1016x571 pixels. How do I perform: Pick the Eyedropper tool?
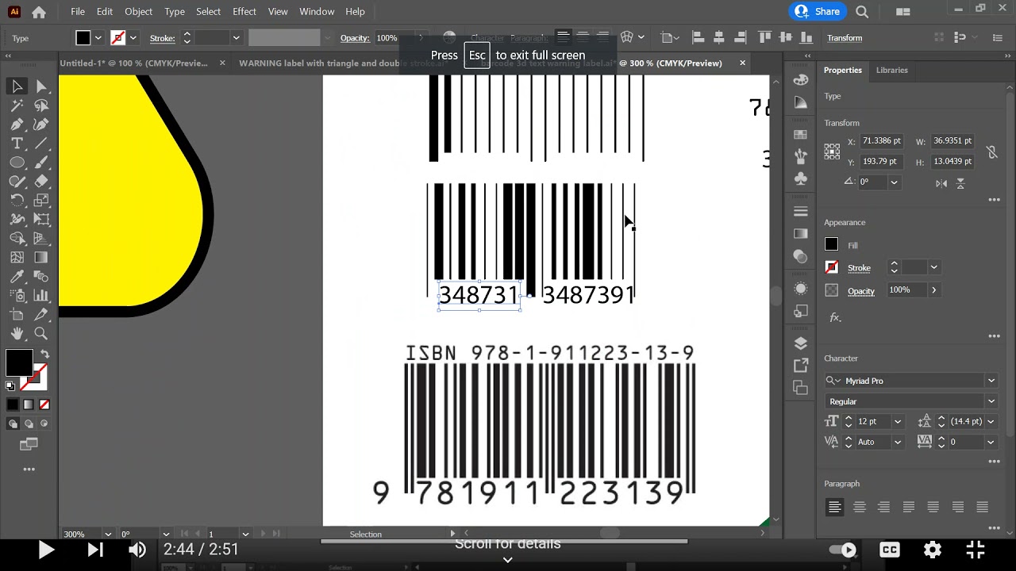pyautogui.click(x=17, y=276)
